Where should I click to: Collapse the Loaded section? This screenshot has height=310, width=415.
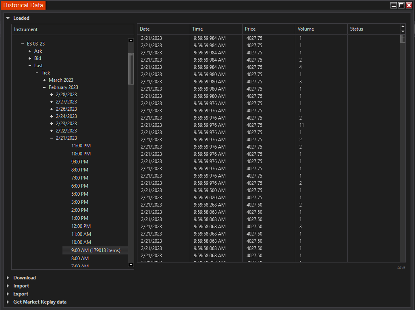click(x=8, y=18)
